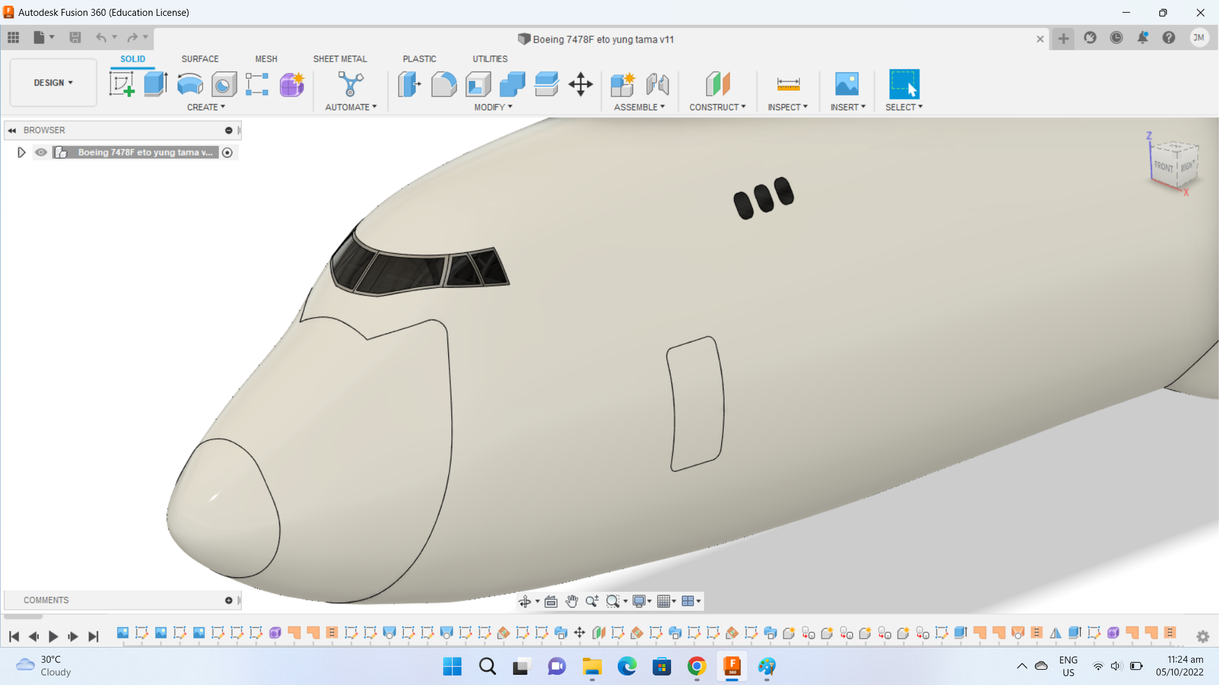This screenshot has width=1219, height=685.
Task: Toggle visibility eye of Boeing 7478F component
Action: 41,152
